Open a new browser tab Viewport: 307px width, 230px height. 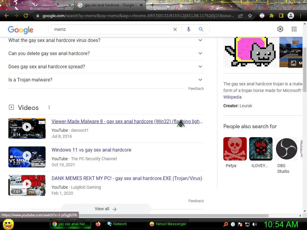coord(153,5)
